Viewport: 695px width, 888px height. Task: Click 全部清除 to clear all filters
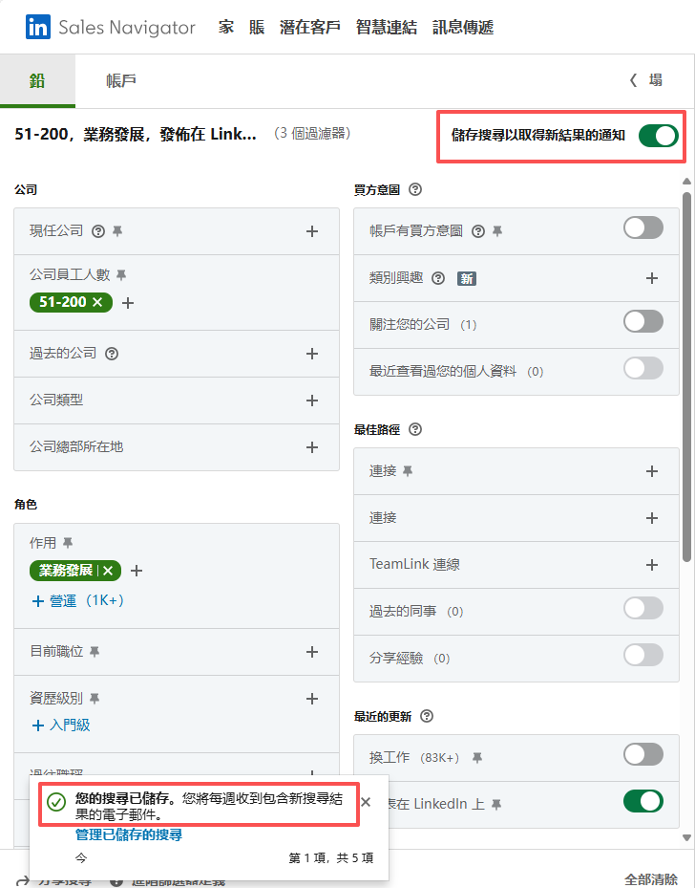coord(651,878)
